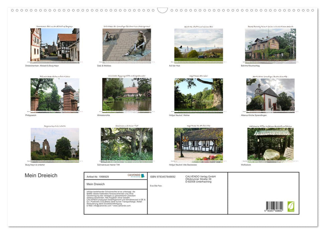Click the Artikel-Nr. 1998929 label
The image size is (325, 234).
pos(98,176)
